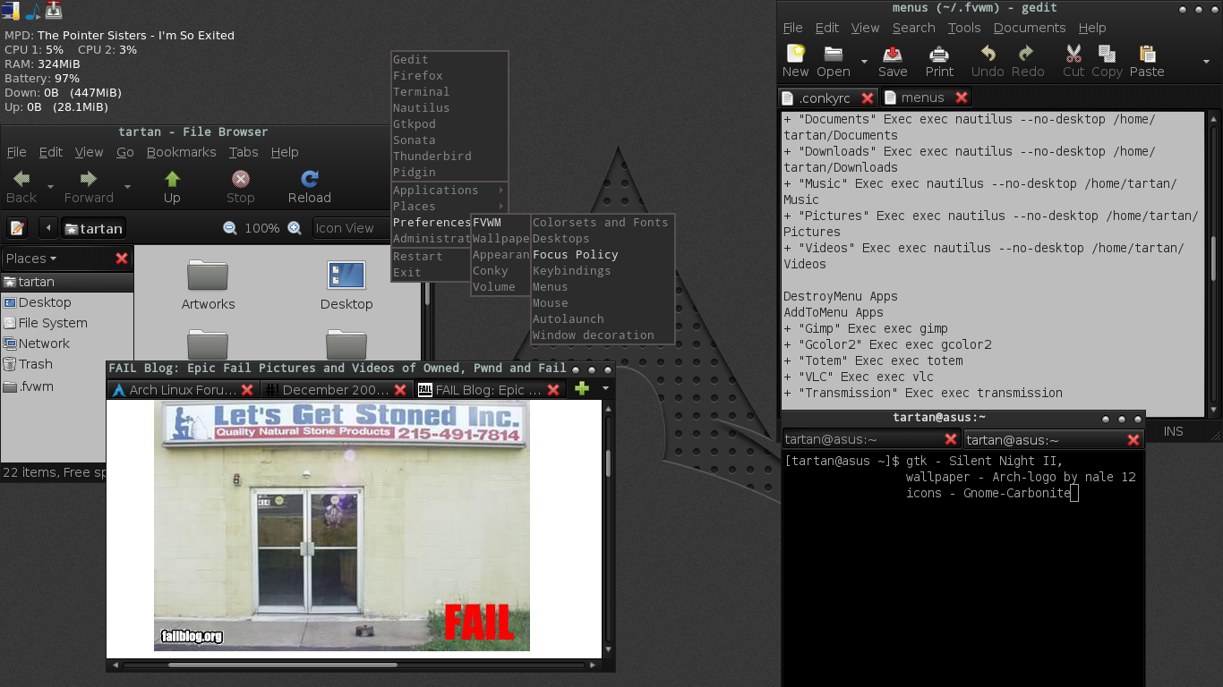Open a new browser tab with the green plus
Viewport: 1223px width, 687px height.
(x=582, y=389)
